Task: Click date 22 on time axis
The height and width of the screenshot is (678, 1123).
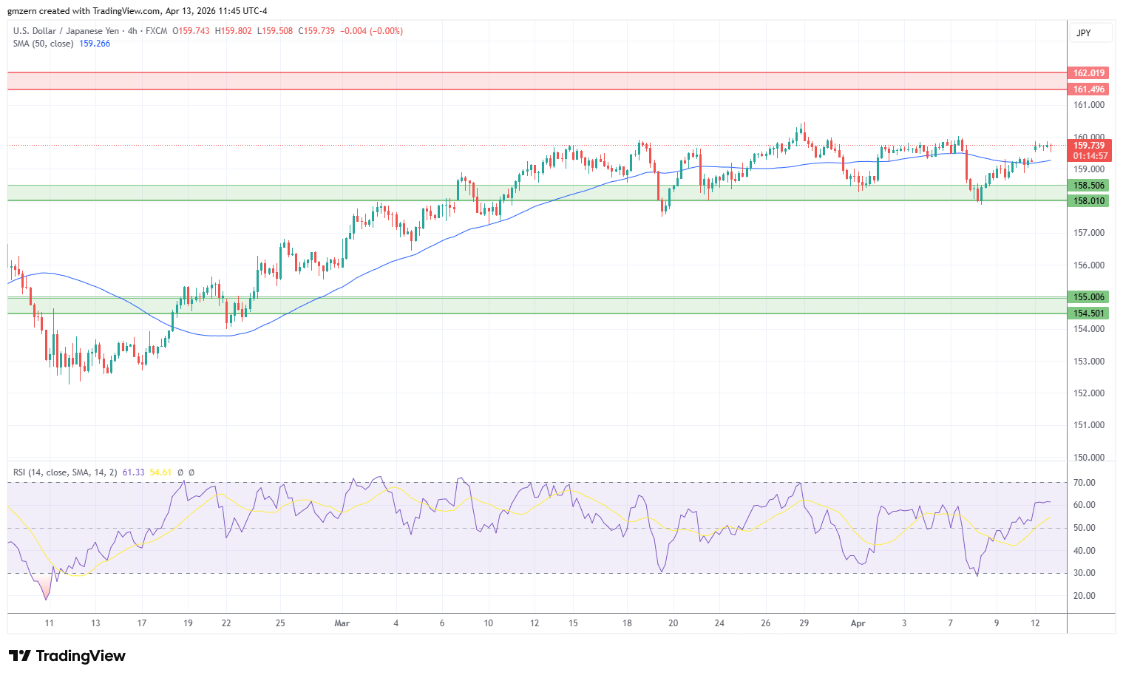Action: click(x=226, y=623)
